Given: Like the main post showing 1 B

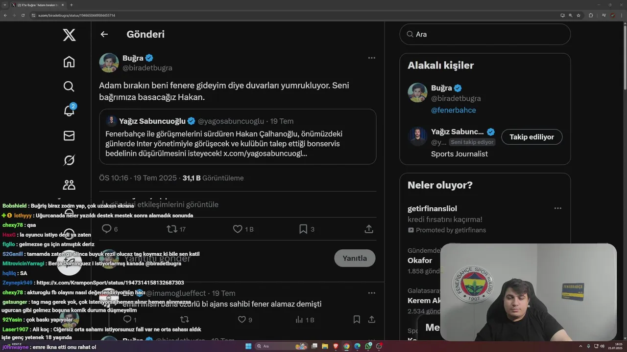Looking at the screenshot, I should click(x=238, y=229).
